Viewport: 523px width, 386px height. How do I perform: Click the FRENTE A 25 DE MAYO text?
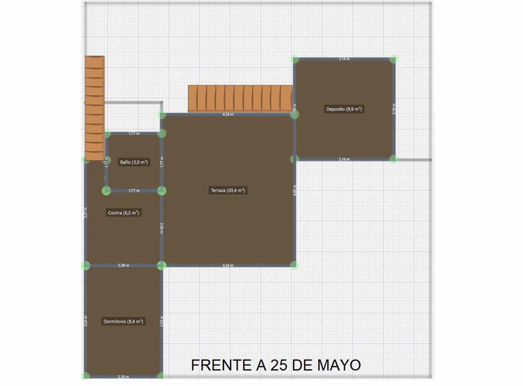click(x=276, y=365)
